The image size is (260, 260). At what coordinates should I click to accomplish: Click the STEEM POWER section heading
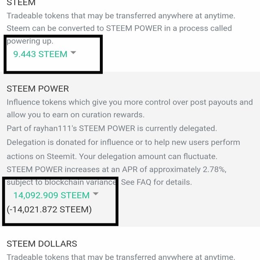pyautogui.click(x=38, y=89)
